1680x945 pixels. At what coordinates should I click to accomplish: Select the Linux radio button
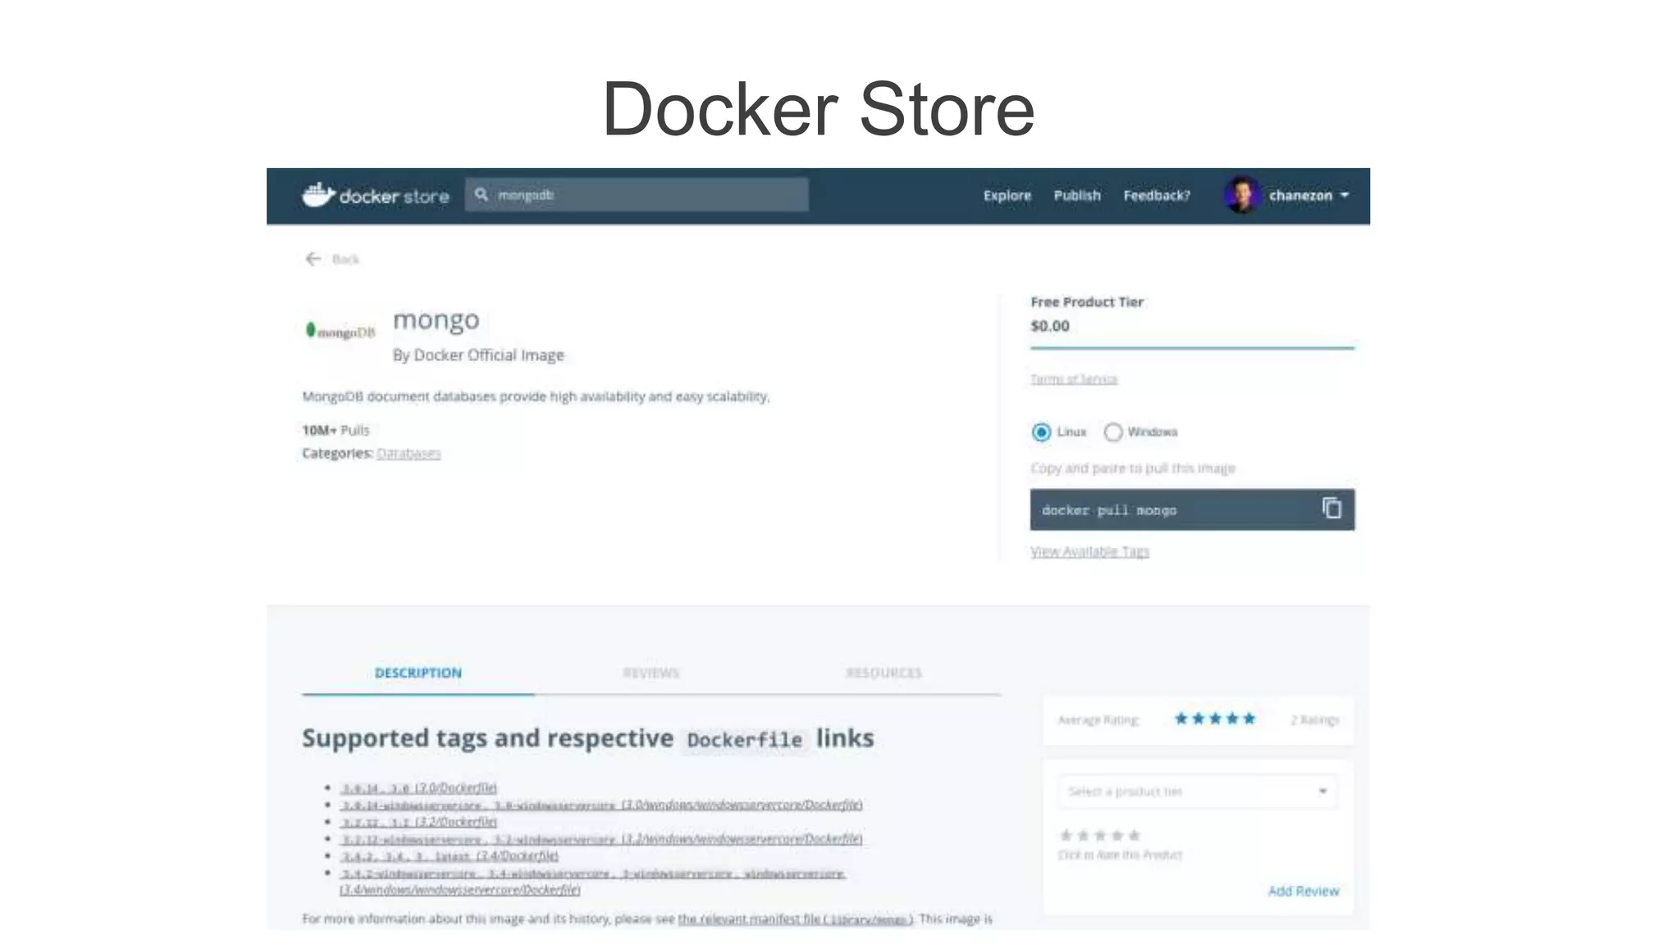[x=1041, y=432]
